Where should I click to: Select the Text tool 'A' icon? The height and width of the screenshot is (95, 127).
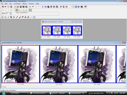pos(28,17)
